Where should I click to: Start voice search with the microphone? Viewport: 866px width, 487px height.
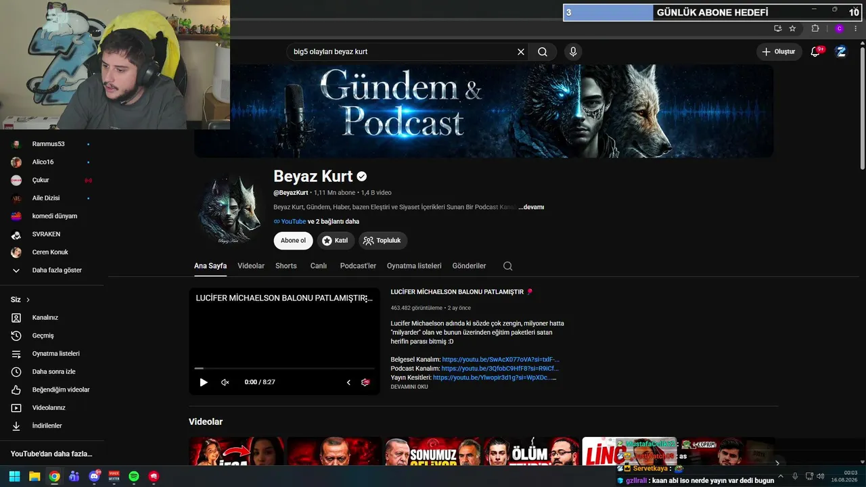573,52
